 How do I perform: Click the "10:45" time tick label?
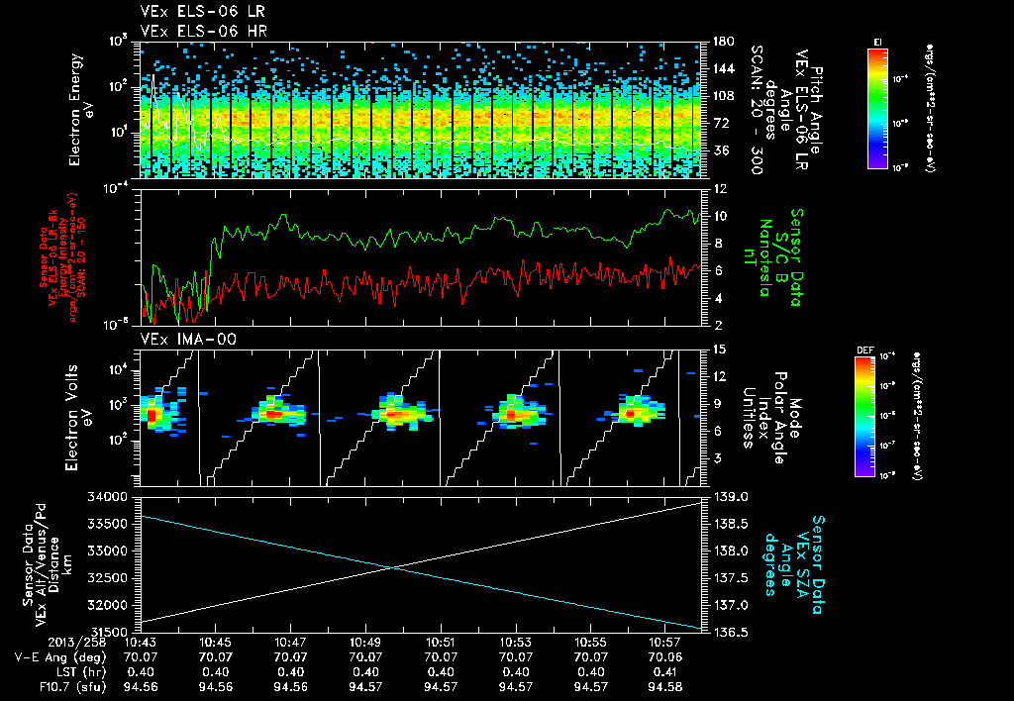[x=216, y=643]
